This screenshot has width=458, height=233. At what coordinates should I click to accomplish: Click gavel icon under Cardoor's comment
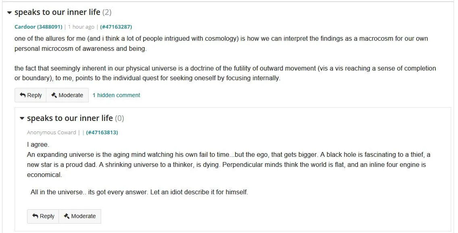[x=54, y=95]
